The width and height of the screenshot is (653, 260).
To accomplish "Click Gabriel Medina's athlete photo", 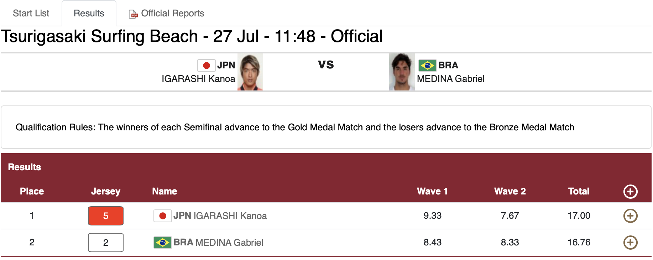I will pos(402,72).
